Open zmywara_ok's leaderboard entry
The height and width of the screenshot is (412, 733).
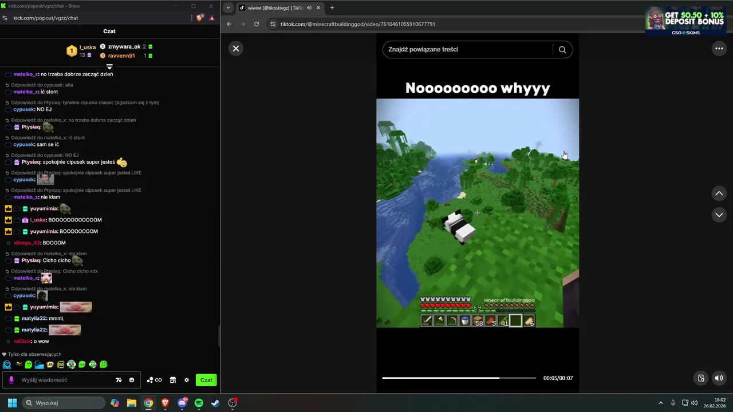[x=126, y=46]
